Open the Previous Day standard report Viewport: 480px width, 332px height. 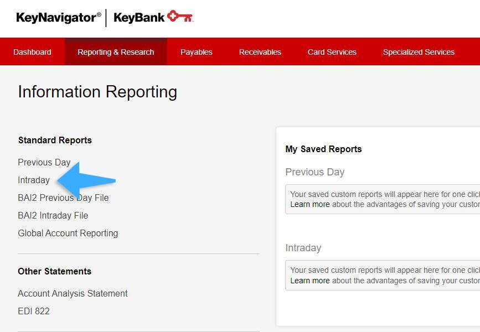pos(44,162)
